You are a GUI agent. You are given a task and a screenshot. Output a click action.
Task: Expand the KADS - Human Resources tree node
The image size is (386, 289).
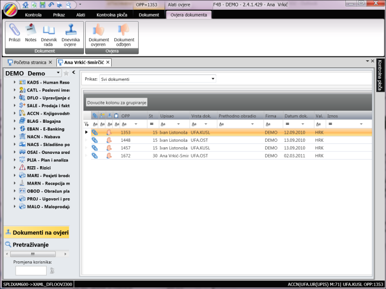[15, 82]
